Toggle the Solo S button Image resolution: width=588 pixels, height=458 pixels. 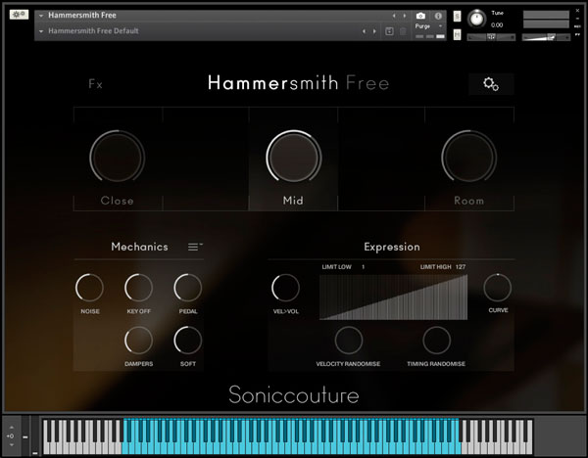pos(457,16)
